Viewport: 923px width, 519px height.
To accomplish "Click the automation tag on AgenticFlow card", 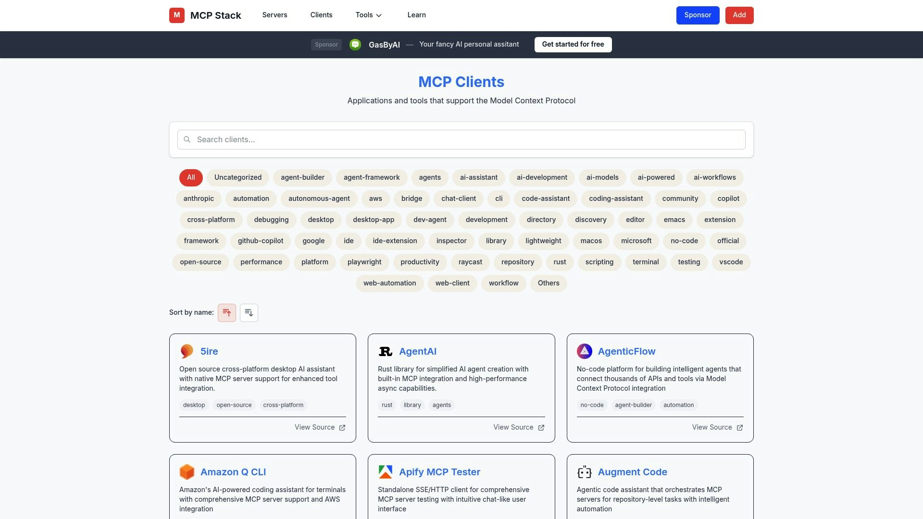I will pos(678,405).
